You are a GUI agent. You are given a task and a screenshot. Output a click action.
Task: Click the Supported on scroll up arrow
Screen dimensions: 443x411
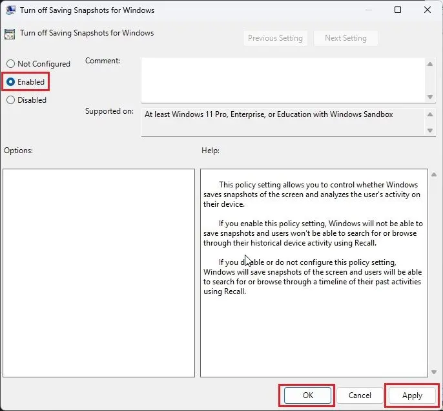pos(430,114)
